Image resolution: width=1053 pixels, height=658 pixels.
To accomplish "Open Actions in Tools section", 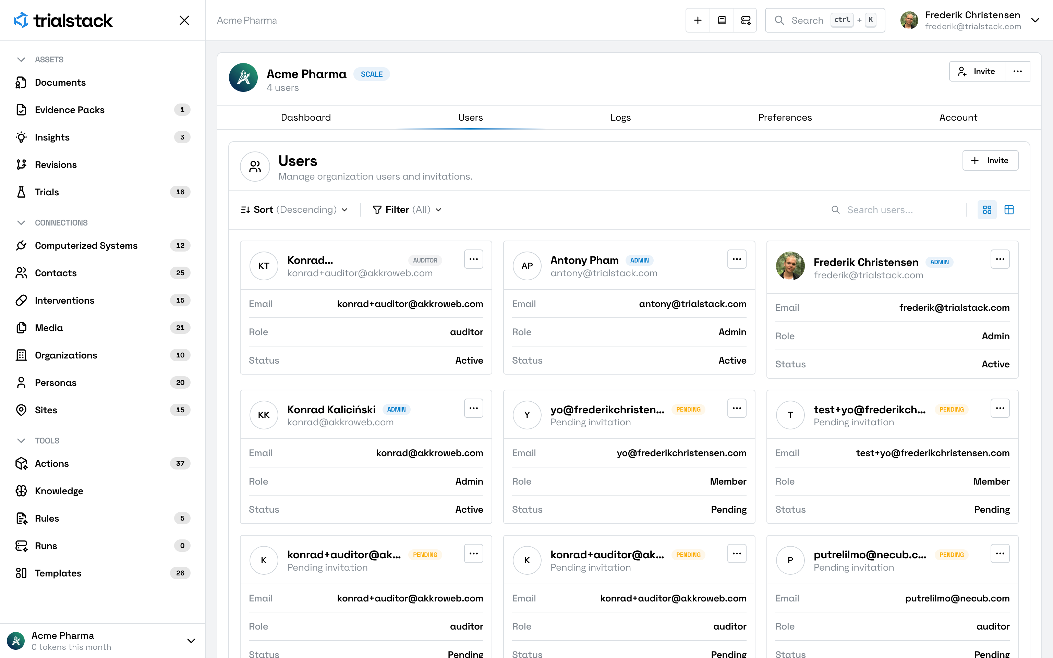I will point(103,463).
